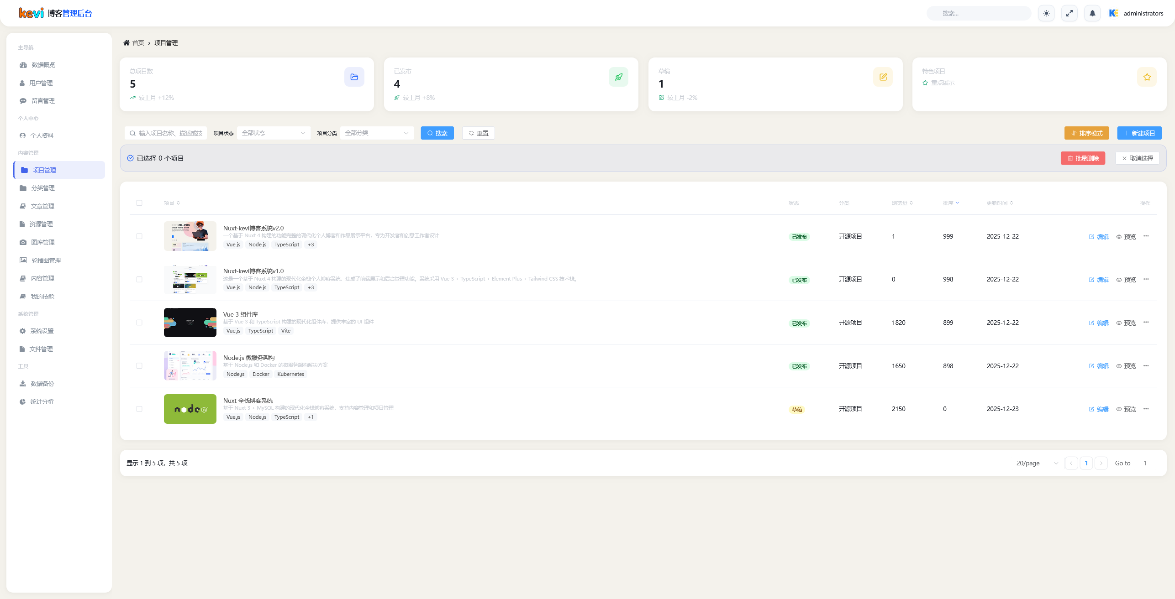The width and height of the screenshot is (1175, 599).
Task: Click the project name search input field
Action: (x=170, y=133)
